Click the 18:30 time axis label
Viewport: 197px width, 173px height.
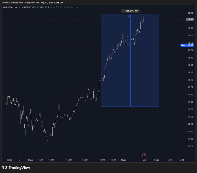[x=113, y=160]
